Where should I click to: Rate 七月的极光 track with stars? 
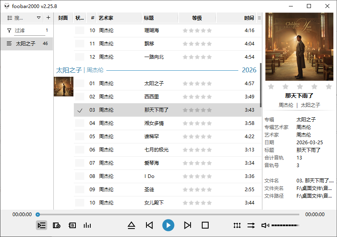[x=197, y=150]
